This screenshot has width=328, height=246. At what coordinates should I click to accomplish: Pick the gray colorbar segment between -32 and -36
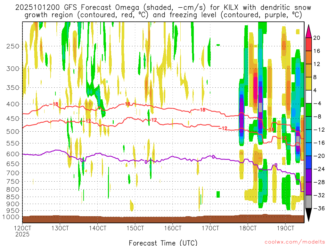click(309, 201)
